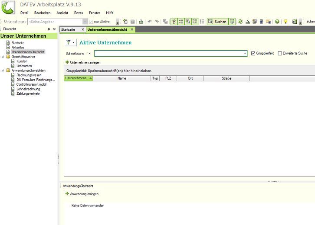Sort by the Straße column header
The image size is (315, 225).
coord(226,78)
